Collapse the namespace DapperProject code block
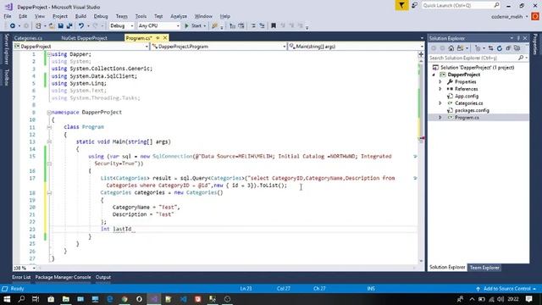The image size is (542, 305). coord(49,113)
